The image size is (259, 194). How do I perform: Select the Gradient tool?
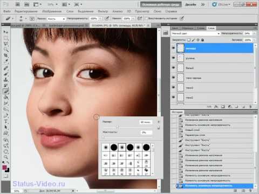pyautogui.click(x=6, y=97)
